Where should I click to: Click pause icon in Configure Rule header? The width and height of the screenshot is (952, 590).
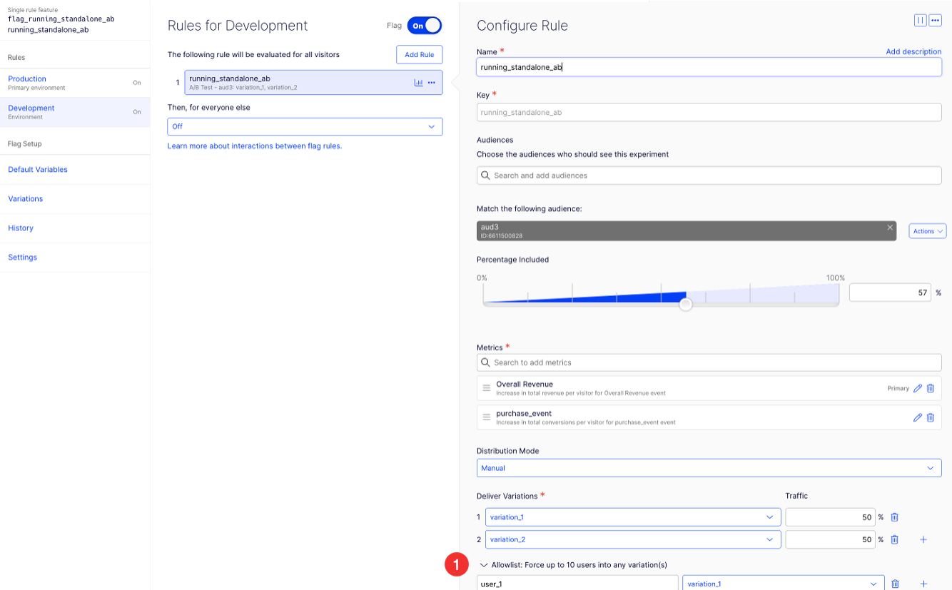point(920,21)
